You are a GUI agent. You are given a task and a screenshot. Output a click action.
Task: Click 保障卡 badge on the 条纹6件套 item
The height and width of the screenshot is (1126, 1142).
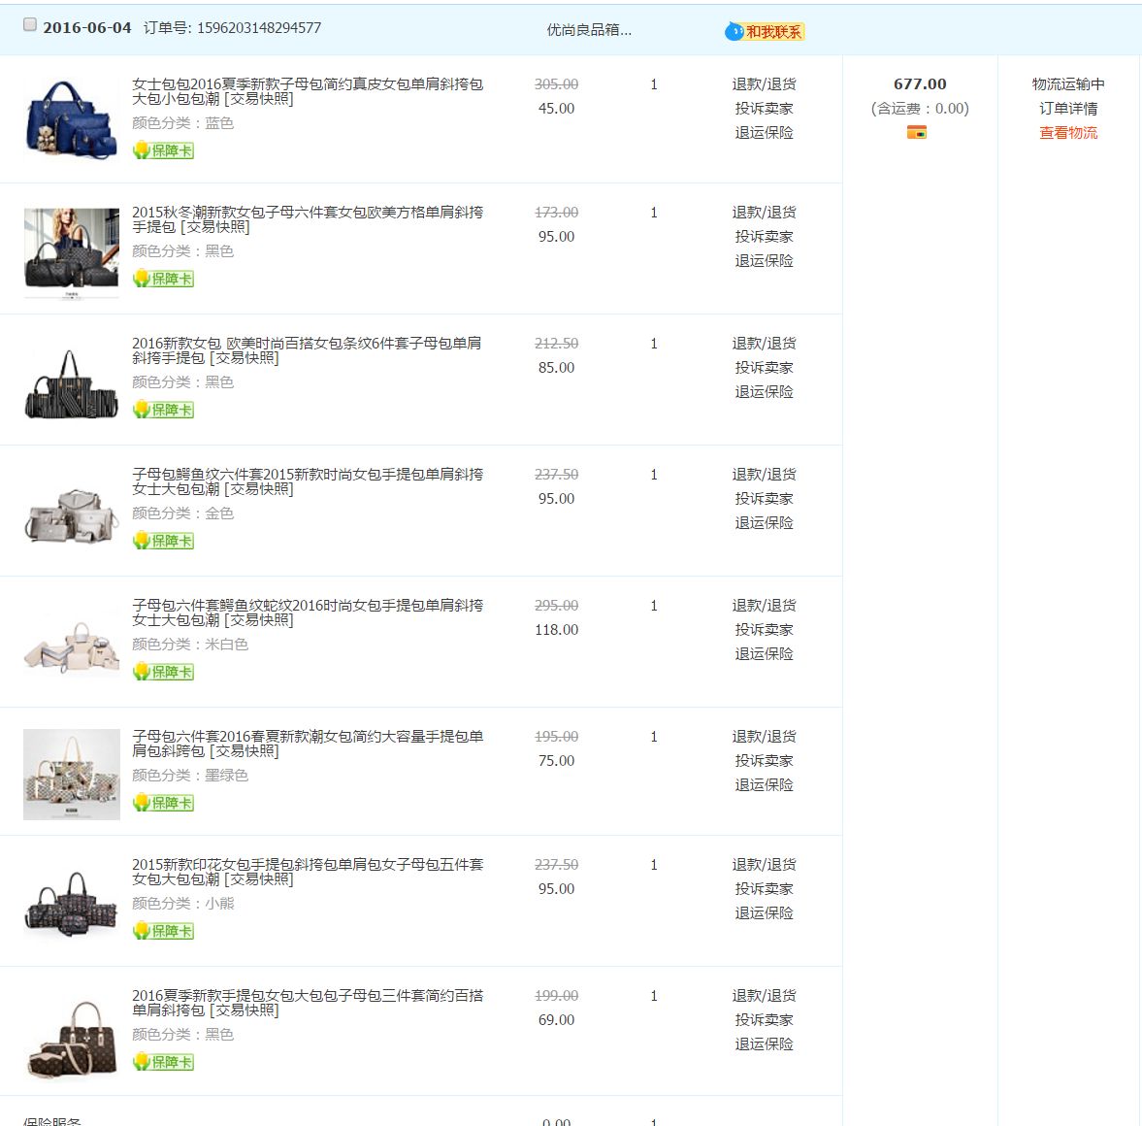[x=163, y=410]
